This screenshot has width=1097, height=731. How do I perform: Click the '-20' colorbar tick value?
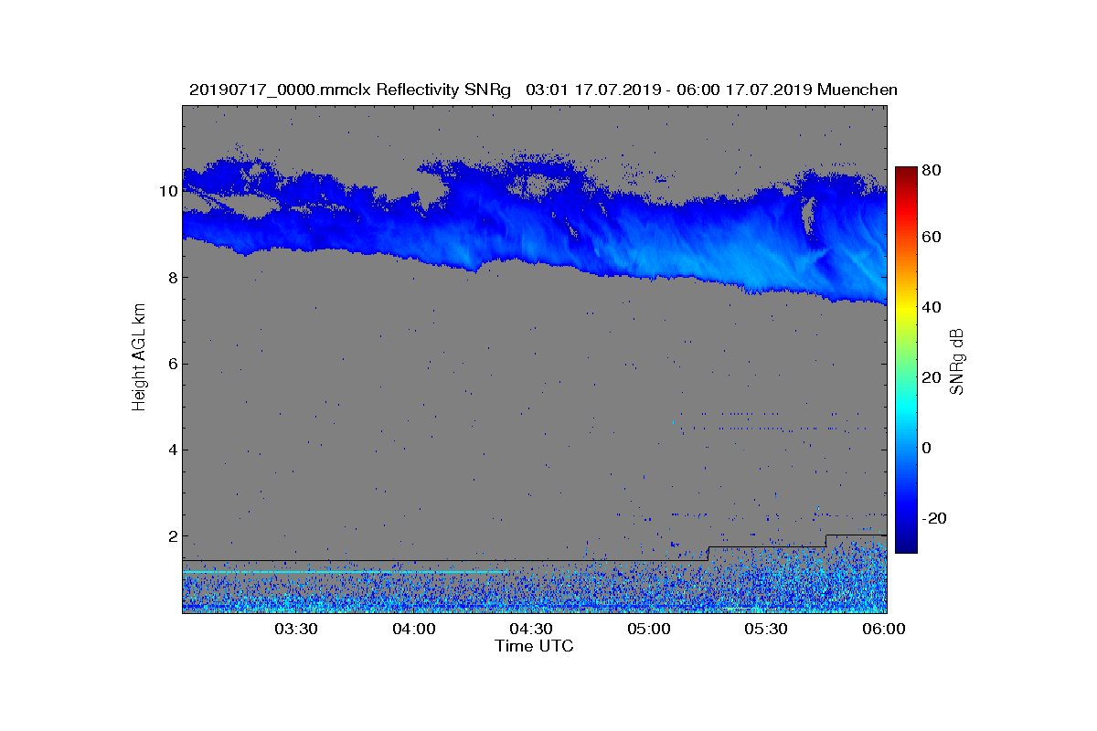click(935, 518)
